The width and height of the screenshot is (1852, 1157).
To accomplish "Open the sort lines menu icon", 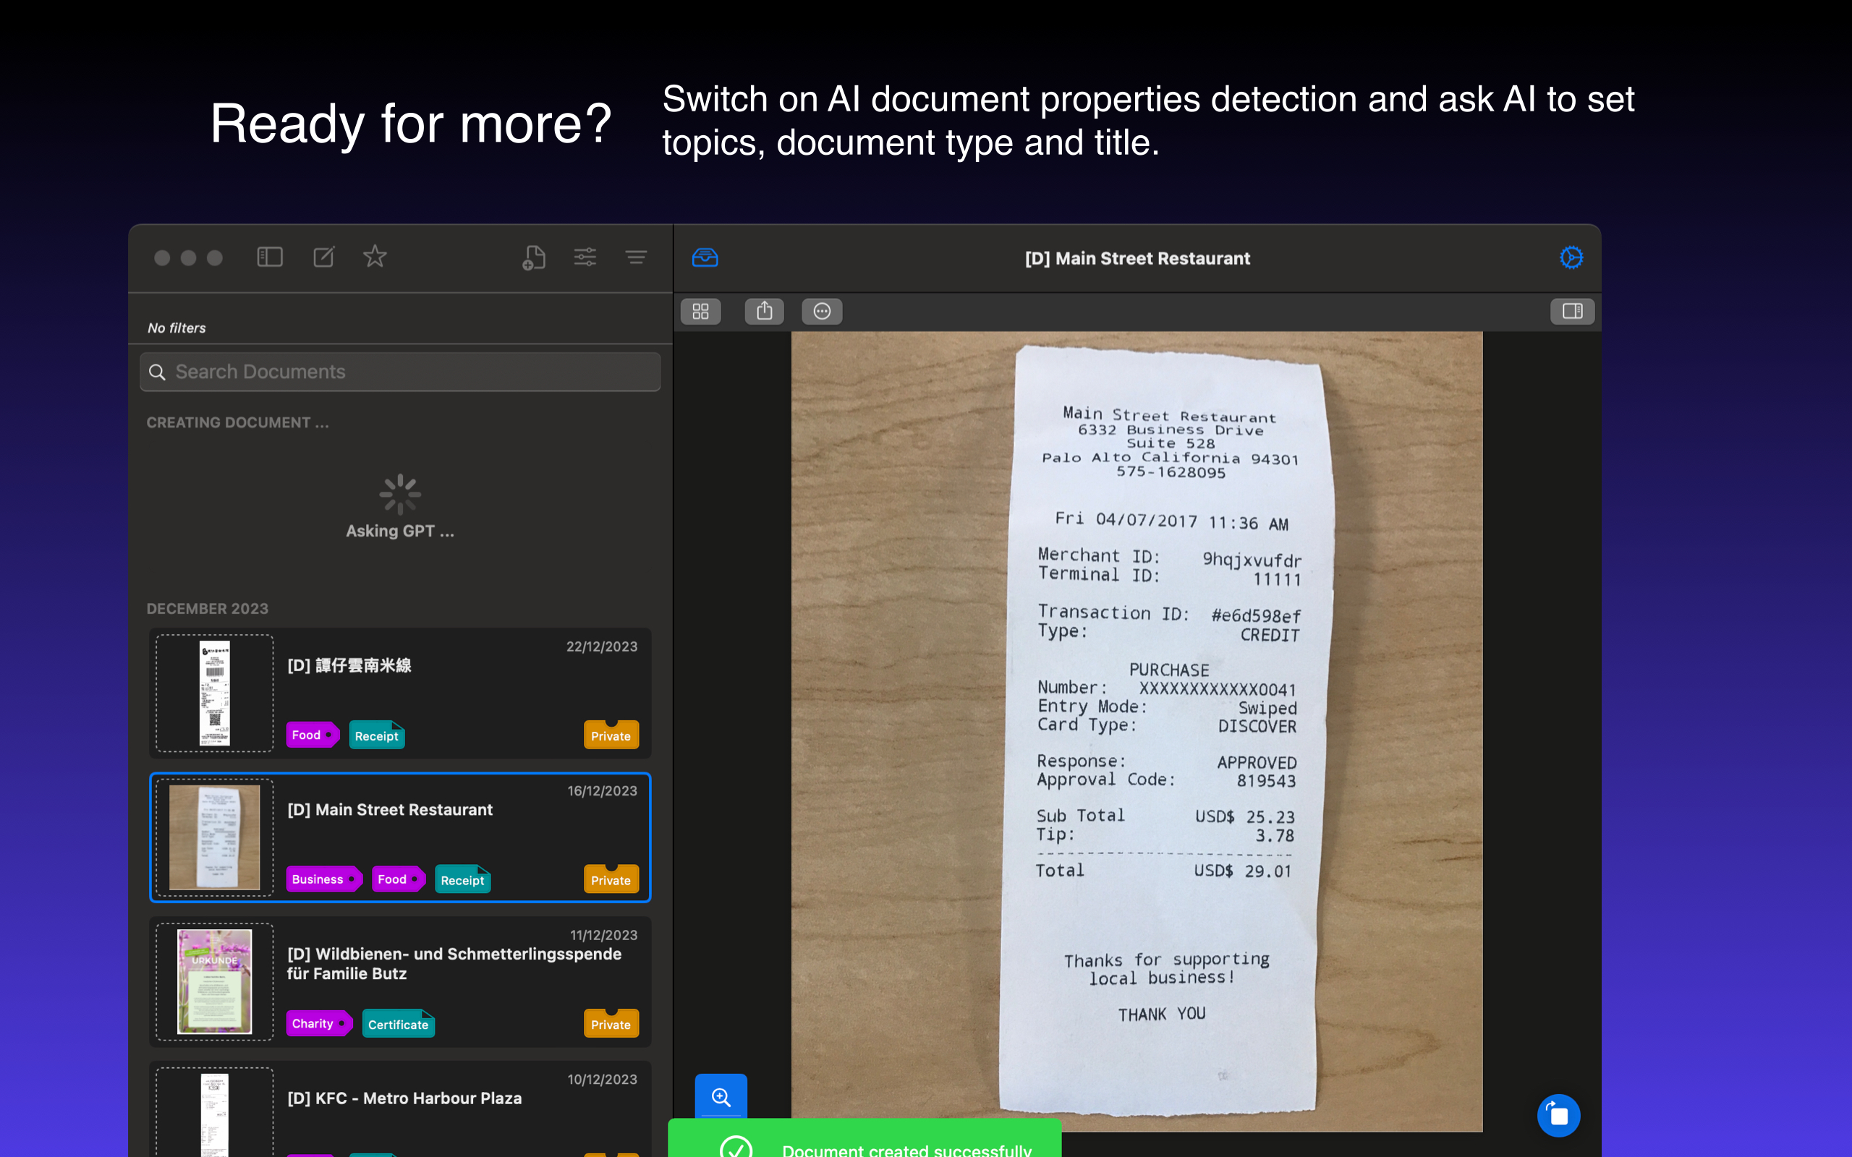I will point(636,256).
